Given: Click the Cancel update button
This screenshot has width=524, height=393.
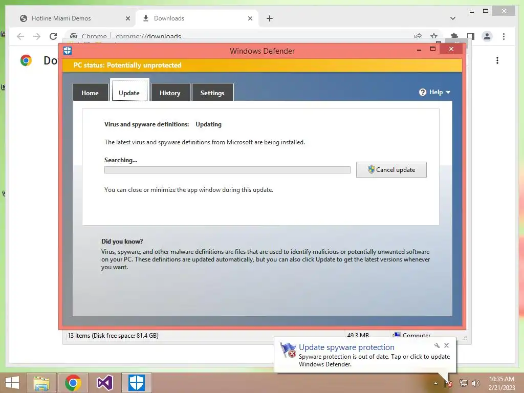Looking at the screenshot, I should click(391, 169).
